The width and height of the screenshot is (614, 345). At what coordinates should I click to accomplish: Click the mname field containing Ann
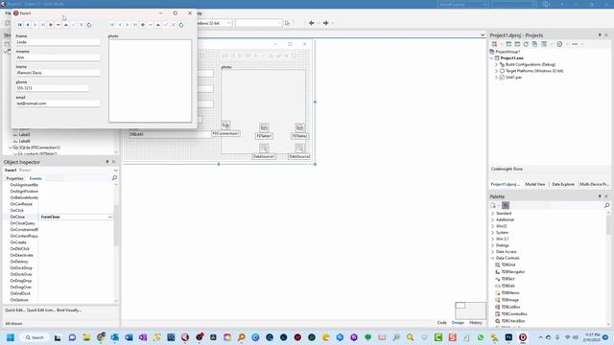[x=58, y=57]
